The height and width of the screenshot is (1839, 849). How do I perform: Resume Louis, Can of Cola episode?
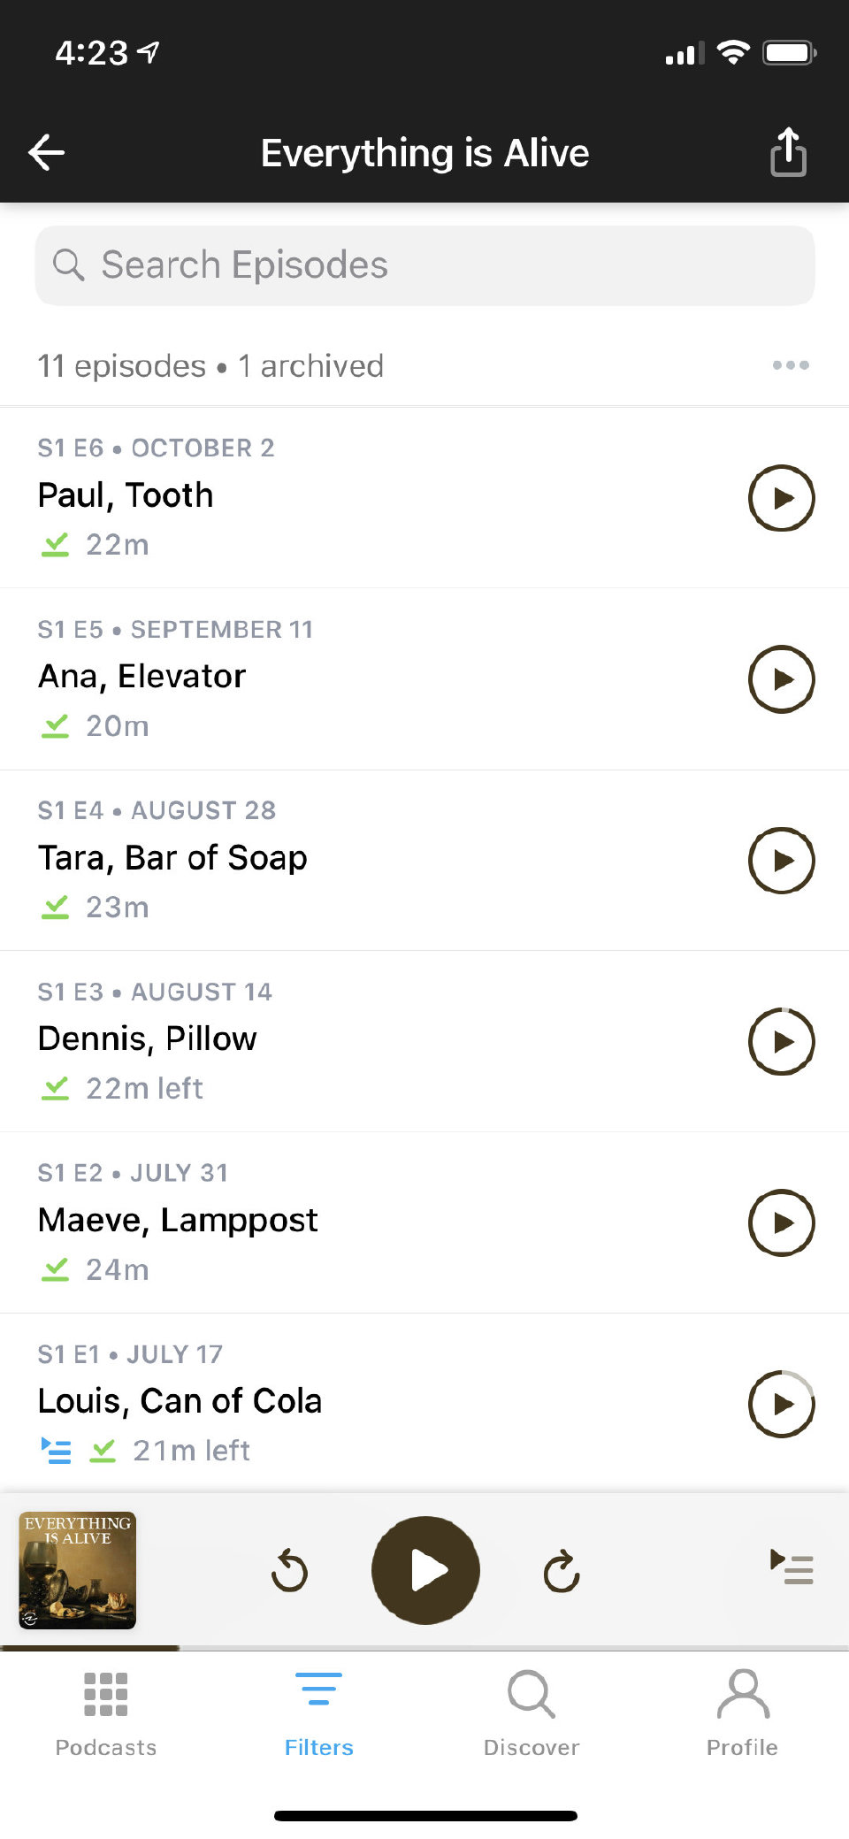(781, 1404)
